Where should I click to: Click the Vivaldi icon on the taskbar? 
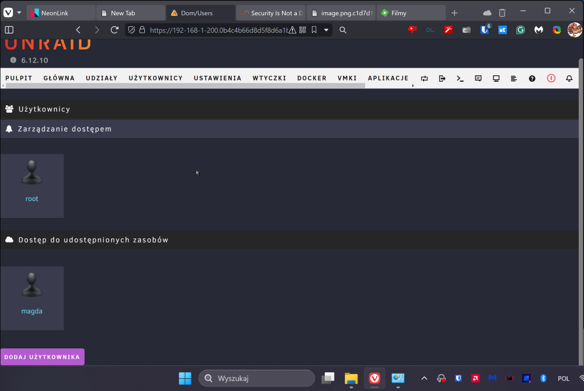pos(374,378)
